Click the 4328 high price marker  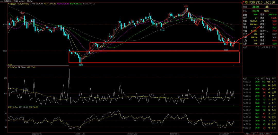[x=186, y=6]
